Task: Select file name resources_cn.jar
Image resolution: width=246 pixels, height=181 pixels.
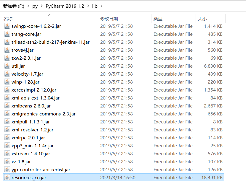Action: (x=29, y=178)
